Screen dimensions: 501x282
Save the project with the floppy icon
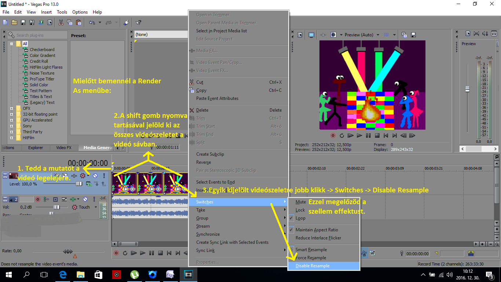pyautogui.click(x=23, y=22)
